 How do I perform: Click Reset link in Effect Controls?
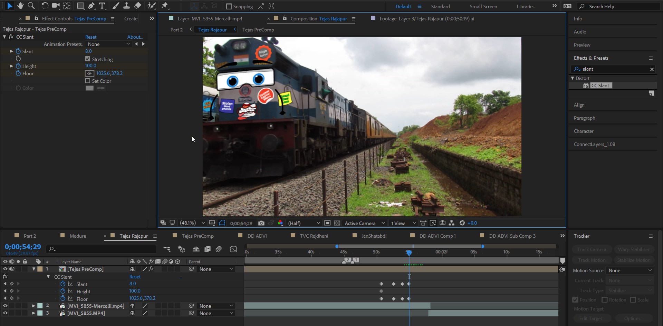click(91, 37)
